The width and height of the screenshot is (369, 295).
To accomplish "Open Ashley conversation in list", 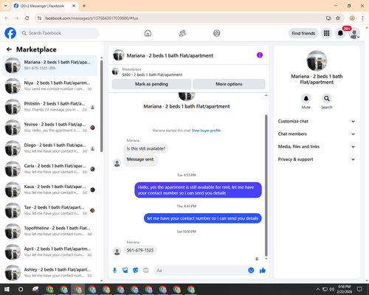I will click(x=49, y=273).
